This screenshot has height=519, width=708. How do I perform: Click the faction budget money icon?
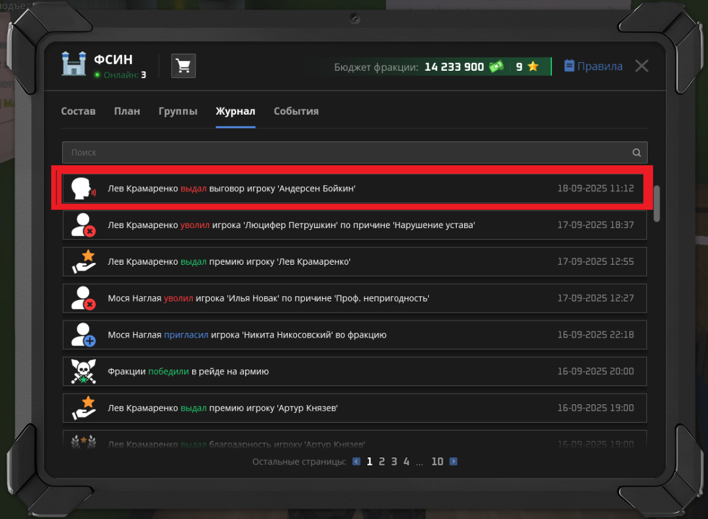tap(496, 67)
